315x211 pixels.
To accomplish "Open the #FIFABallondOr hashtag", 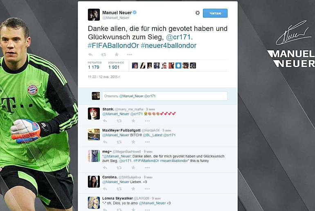I will click(113, 45).
